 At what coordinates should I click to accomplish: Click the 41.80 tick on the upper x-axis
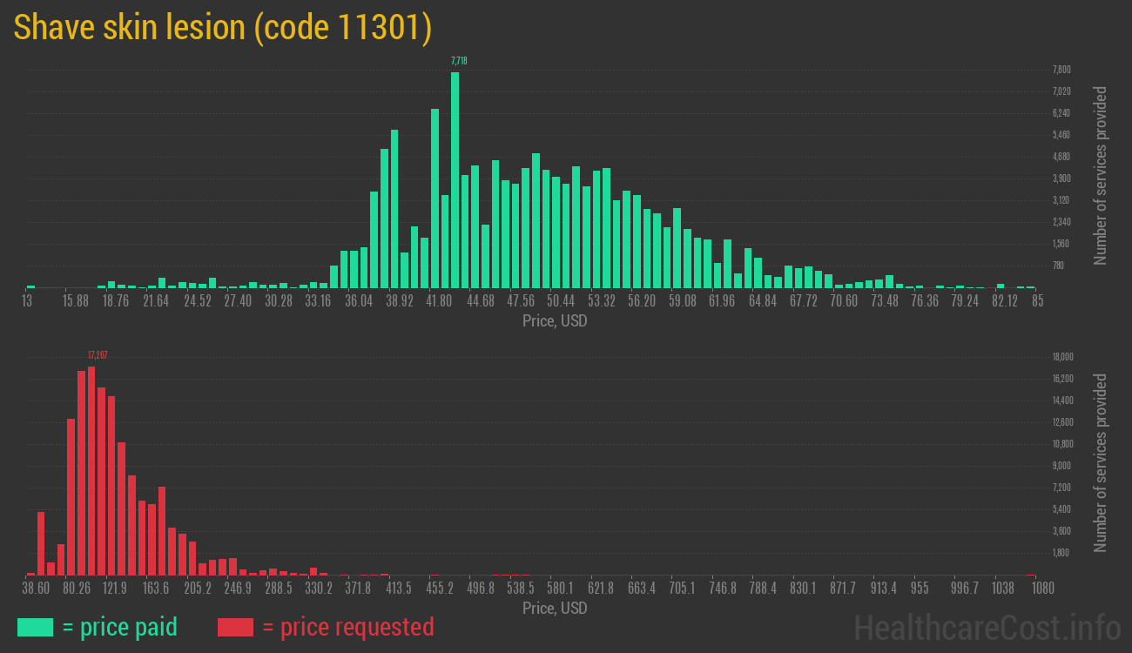coord(440,301)
